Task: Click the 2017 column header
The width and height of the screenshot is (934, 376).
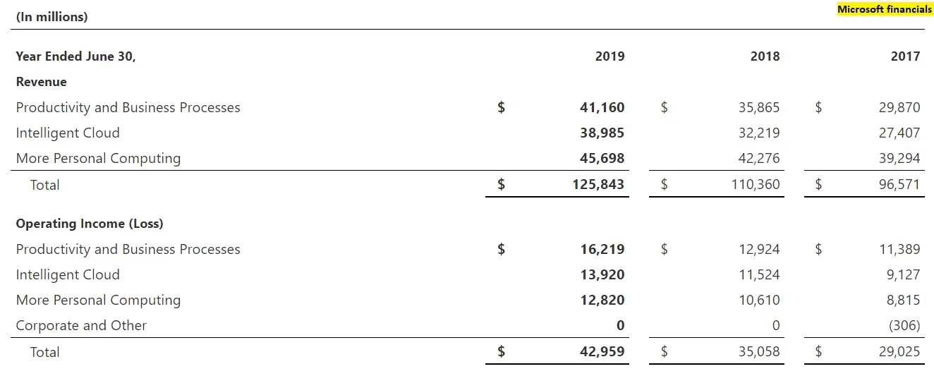Action: [x=905, y=56]
